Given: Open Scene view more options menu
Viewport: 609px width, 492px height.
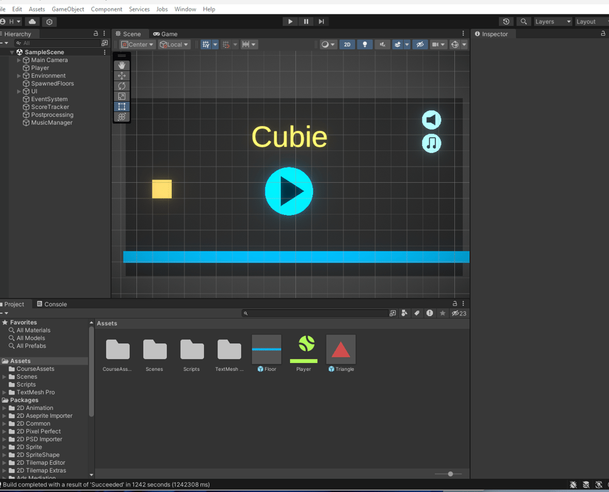Looking at the screenshot, I should (x=463, y=33).
